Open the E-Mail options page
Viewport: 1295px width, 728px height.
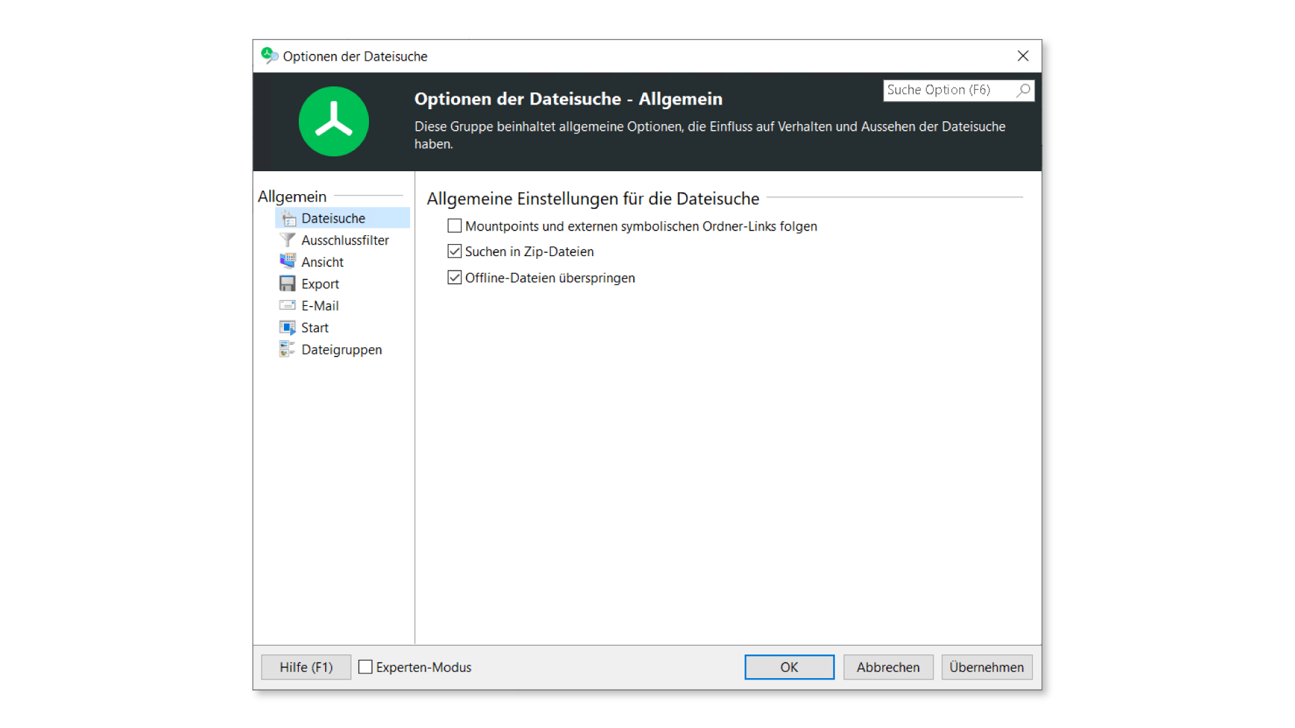coord(320,305)
